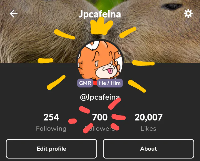
Task: Open the 254 following count
Action: click(x=51, y=117)
